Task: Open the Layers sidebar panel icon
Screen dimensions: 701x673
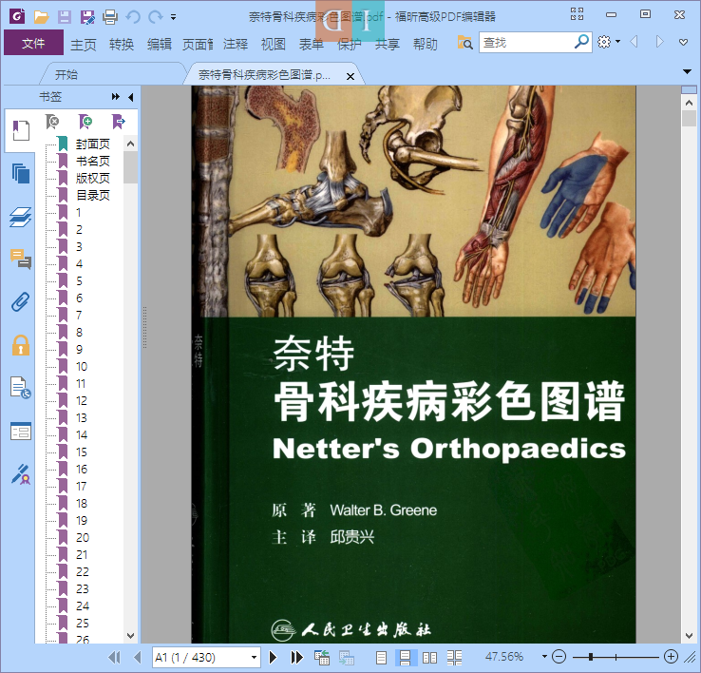Action: click(21, 217)
